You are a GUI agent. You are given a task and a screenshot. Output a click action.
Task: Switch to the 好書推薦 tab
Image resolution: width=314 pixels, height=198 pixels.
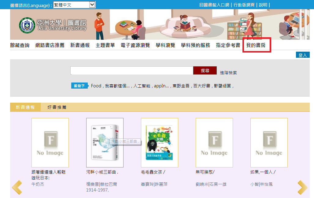(x=57, y=107)
